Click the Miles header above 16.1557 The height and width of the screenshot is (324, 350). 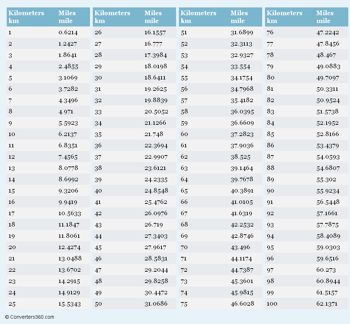(153, 17)
